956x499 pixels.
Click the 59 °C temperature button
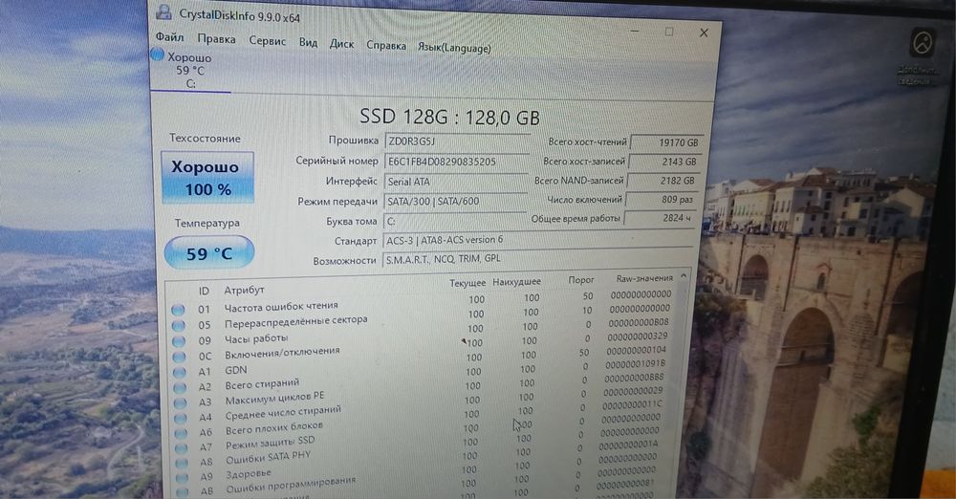pos(209,252)
